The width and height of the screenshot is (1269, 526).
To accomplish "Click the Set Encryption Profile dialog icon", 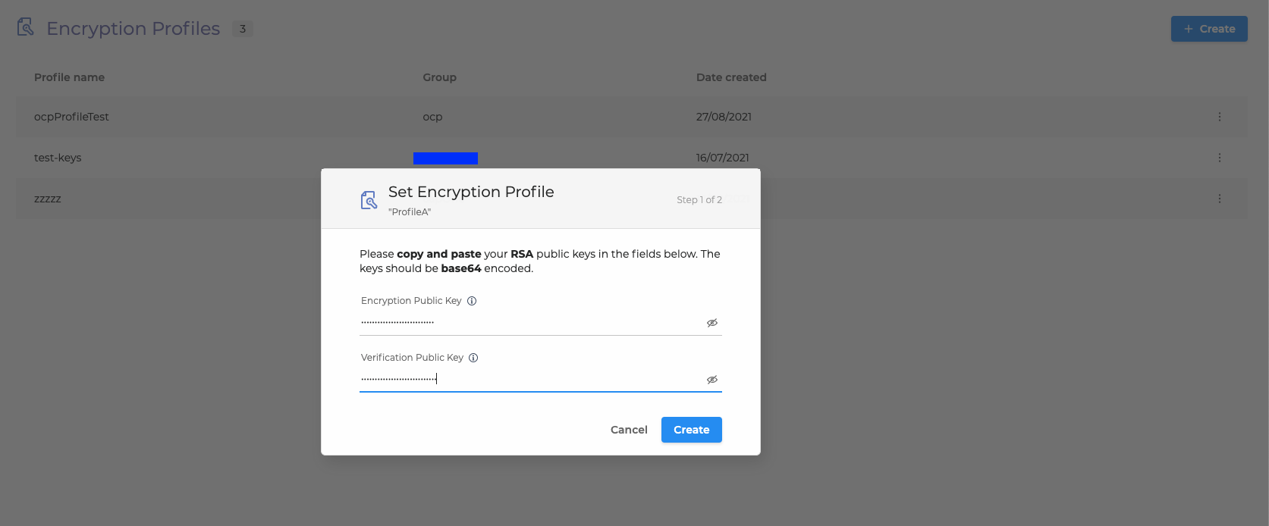I will pos(369,200).
